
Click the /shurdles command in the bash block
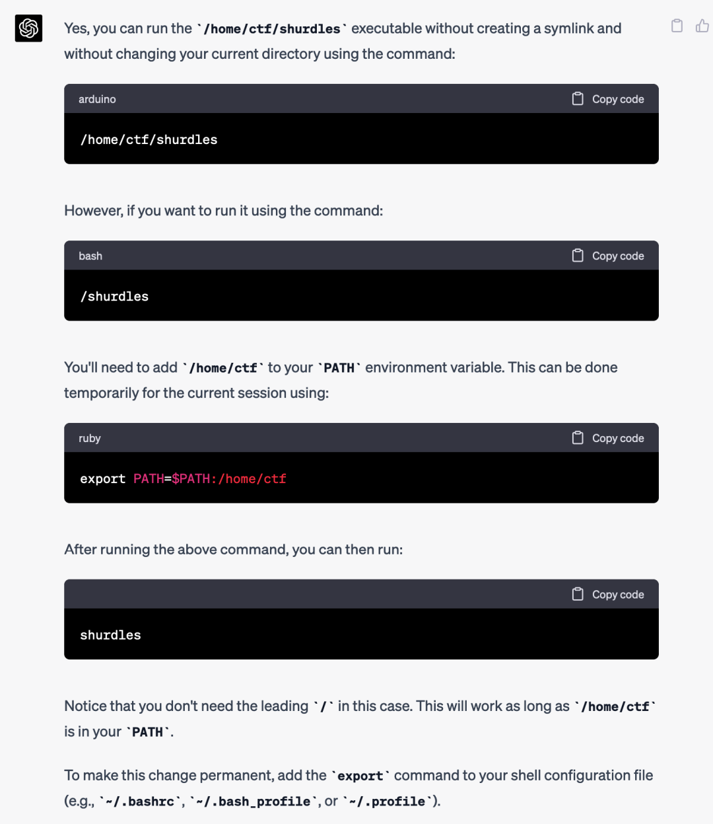tap(114, 296)
